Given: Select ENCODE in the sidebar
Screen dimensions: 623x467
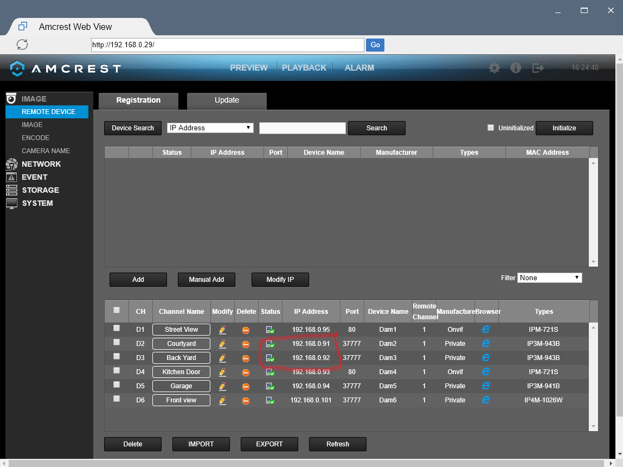Looking at the screenshot, I should [36, 137].
